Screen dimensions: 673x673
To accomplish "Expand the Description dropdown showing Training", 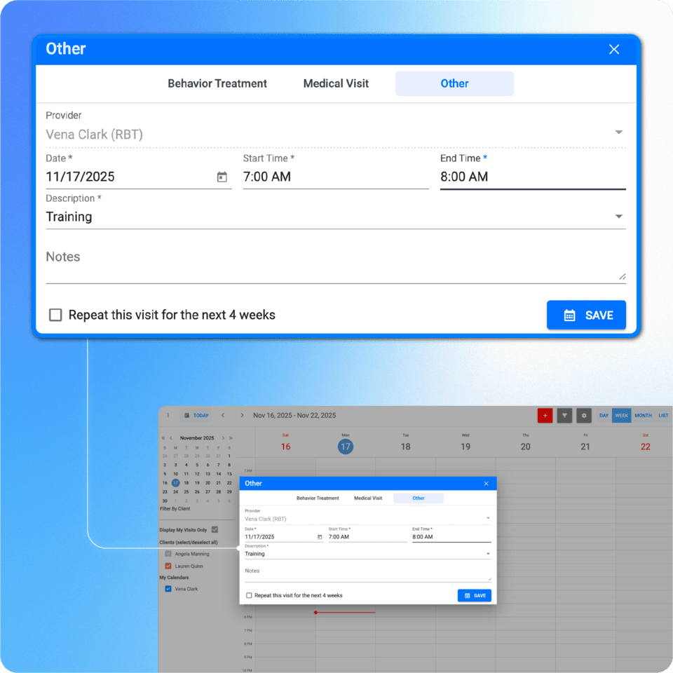I will coord(618,217).
